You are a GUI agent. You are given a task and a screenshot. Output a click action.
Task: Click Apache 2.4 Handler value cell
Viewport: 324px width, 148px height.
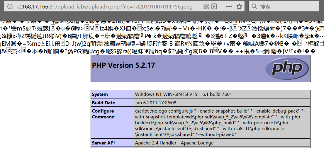[174, 143]
